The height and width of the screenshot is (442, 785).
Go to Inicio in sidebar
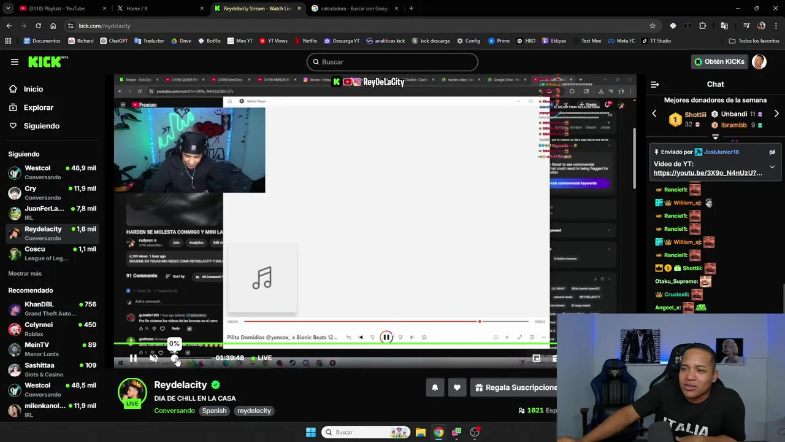(x=33, y=89)
